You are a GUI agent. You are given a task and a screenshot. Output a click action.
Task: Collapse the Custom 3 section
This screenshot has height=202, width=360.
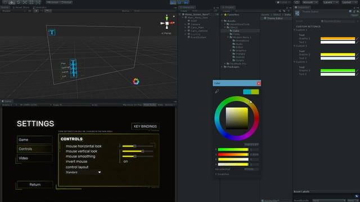click(x=295, y=62)
